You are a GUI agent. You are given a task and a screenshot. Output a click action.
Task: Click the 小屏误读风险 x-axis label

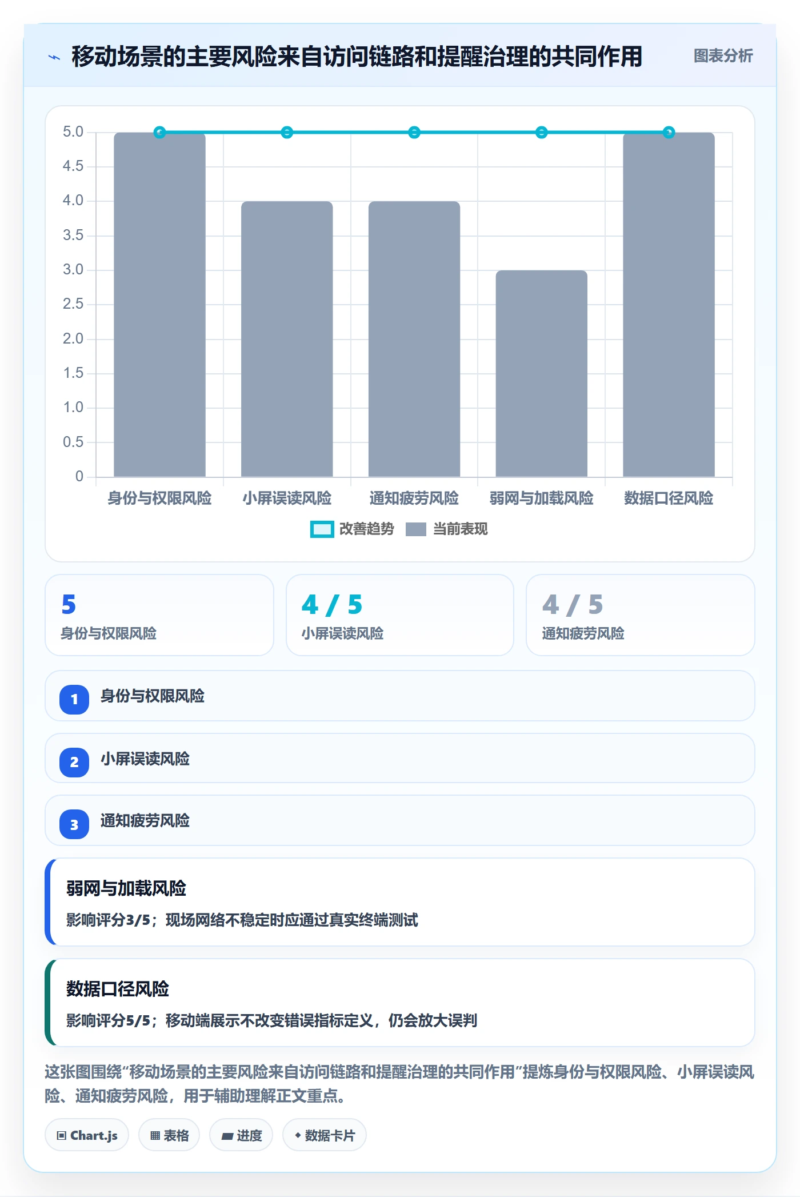(x=287, y=498)
